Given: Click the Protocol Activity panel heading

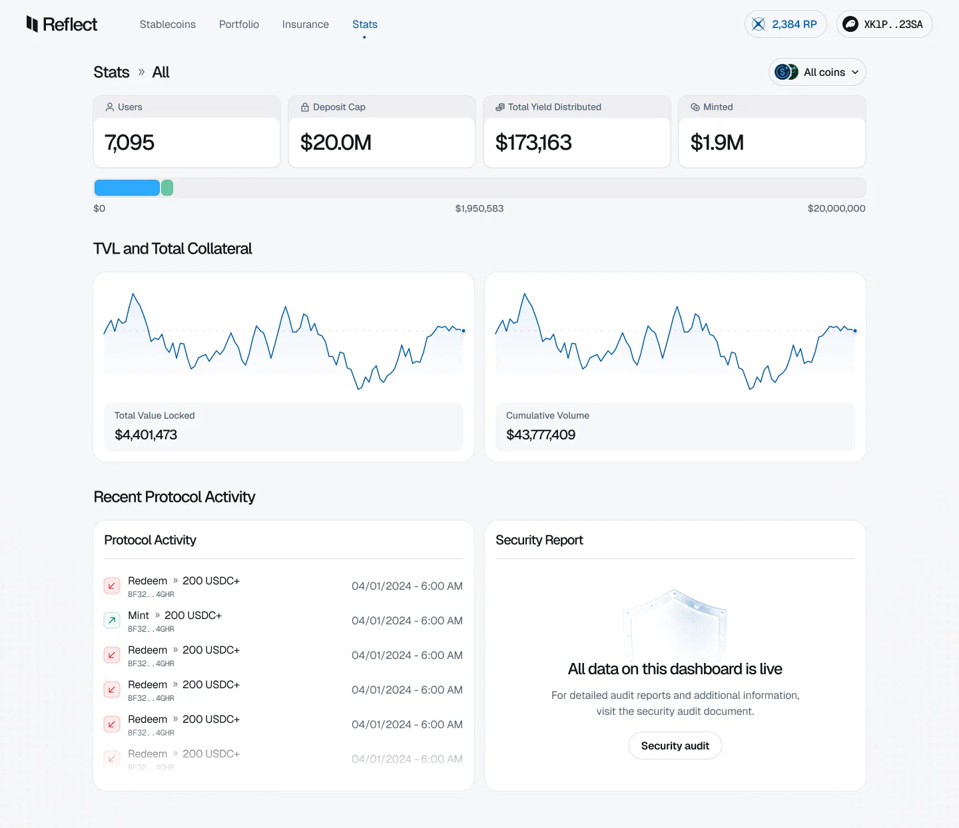Looking at the screenshot, I should click(x=150, y=540).
